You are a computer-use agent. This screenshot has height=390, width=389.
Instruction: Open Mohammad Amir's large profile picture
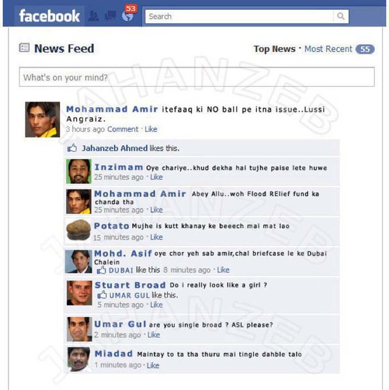[x=43, y=119]
